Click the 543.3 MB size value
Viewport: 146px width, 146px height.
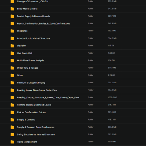tap(112, 9)
